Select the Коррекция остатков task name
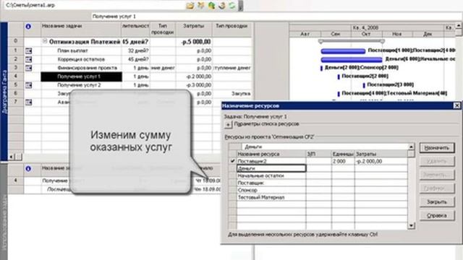This screenshot has height=260, width=463. [81, 59]
